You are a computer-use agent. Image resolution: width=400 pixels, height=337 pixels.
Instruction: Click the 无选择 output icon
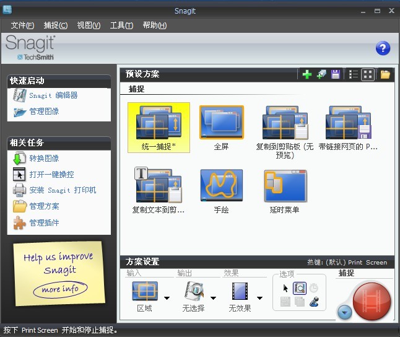tap(194, 291)
